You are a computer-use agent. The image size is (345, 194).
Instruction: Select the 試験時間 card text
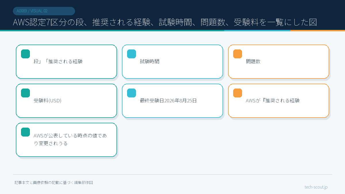[149, 61]
